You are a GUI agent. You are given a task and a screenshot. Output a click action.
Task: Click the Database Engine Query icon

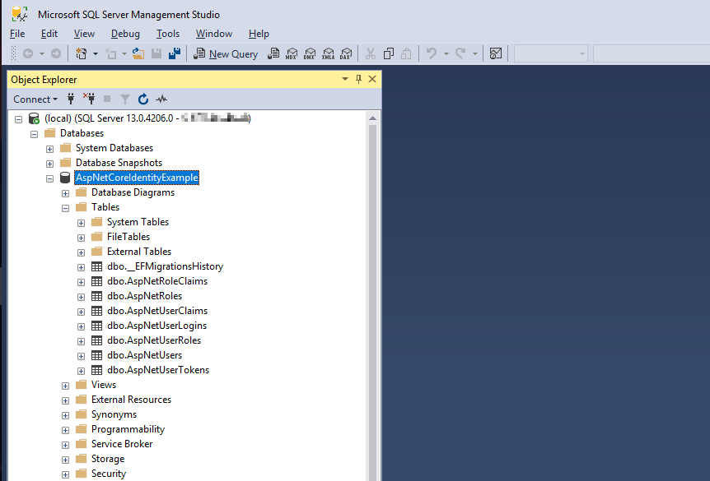pos(273,53)
